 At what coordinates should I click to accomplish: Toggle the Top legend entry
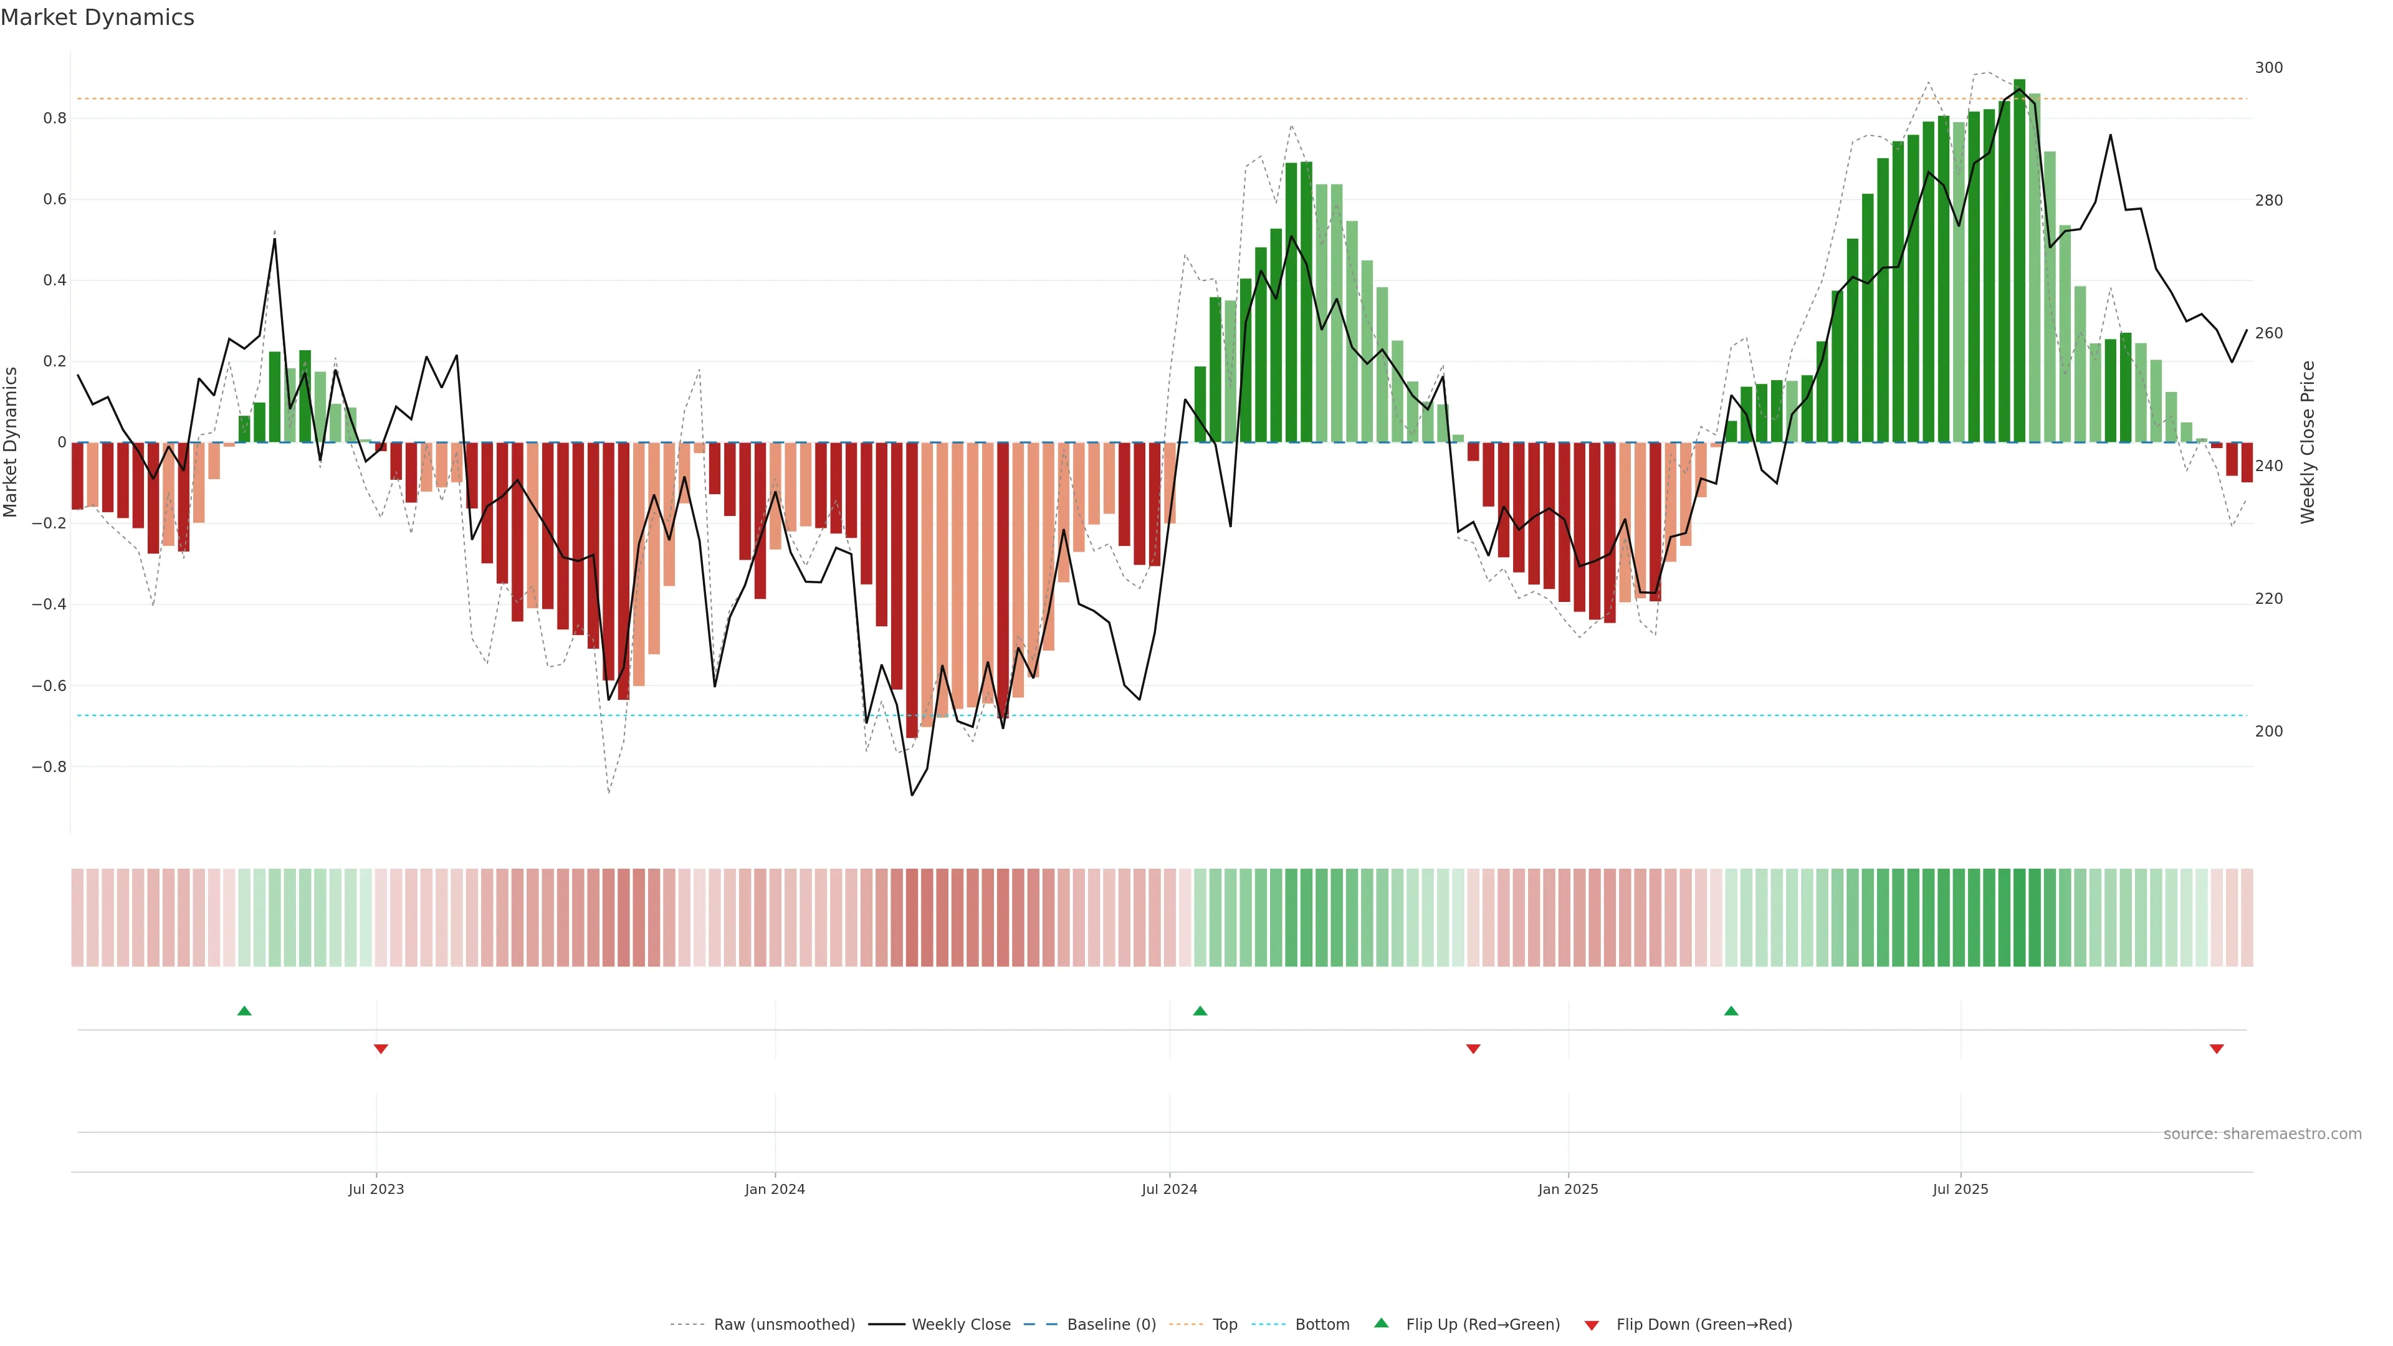click(x=1225, y=1325)
